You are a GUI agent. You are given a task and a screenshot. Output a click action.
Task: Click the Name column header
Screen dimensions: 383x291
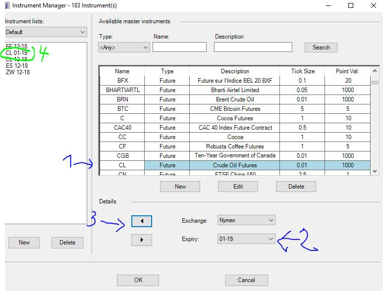click(122, 71)
